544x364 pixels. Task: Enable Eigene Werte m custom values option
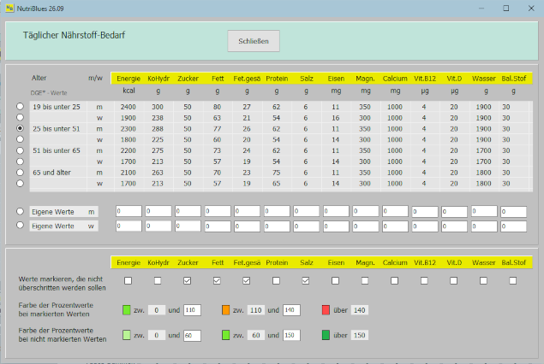(20, 211)
